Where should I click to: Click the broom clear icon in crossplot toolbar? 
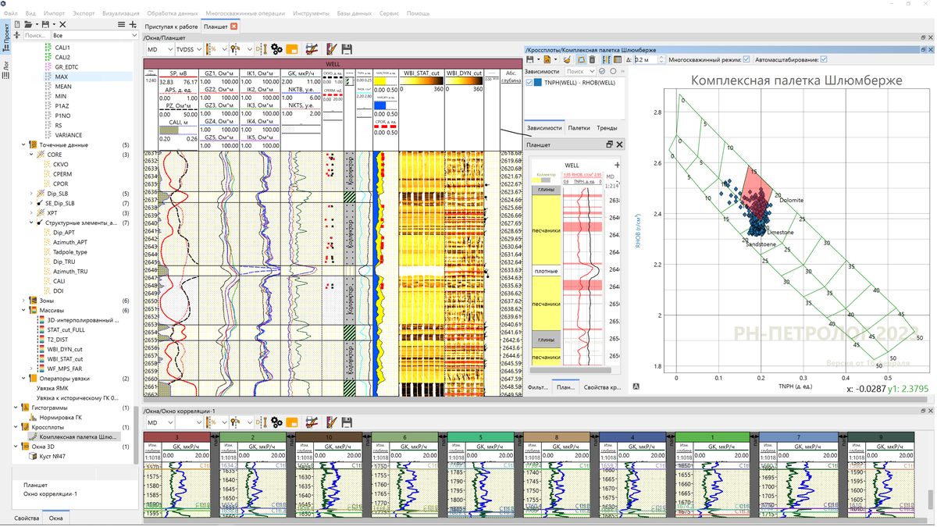point(567,59)
